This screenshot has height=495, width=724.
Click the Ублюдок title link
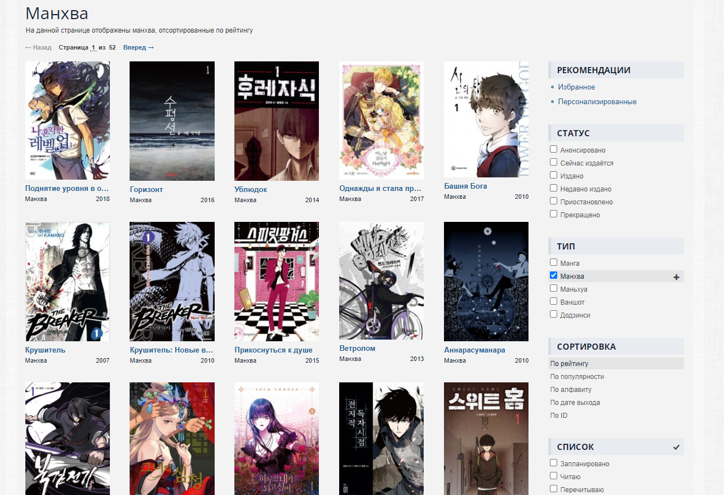251,190
